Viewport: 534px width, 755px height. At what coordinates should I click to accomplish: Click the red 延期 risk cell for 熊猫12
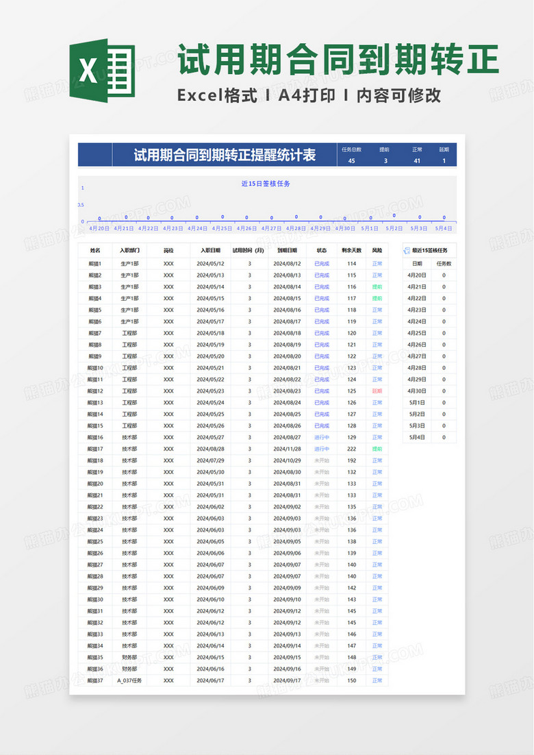click(377, 391)
